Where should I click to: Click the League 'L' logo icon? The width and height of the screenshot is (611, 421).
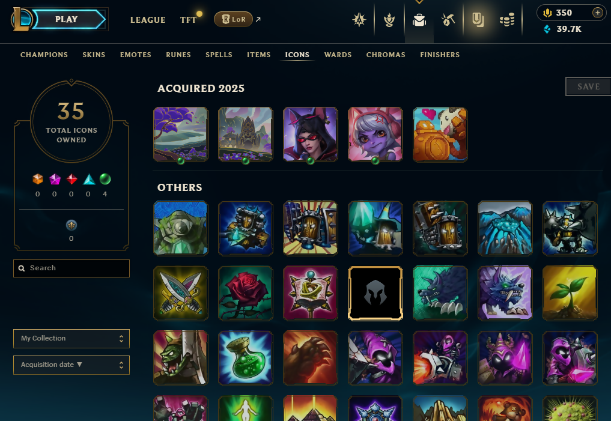coord(21,19)
